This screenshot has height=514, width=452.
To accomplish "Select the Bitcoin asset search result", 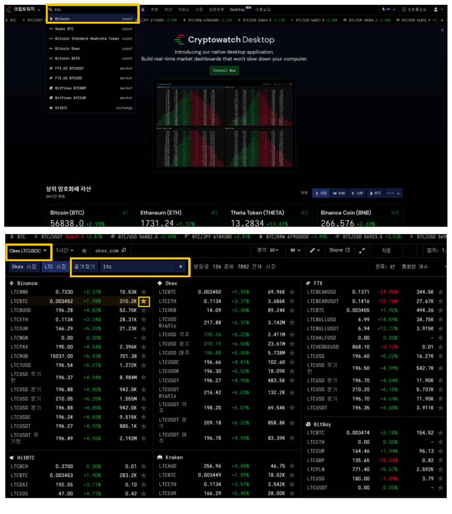I will click(91, 19).
